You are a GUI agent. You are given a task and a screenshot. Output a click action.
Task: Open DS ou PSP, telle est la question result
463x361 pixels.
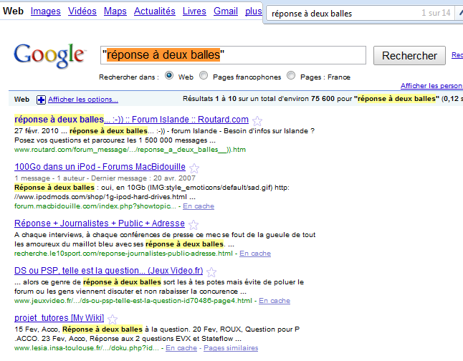pyautogui.click(x=109, y=271)
